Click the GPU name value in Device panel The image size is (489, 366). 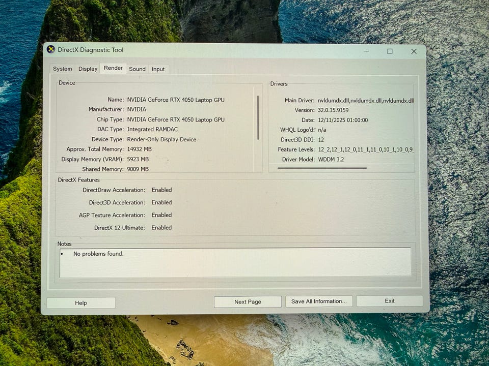pyautogui.click(x=176, y=100)
